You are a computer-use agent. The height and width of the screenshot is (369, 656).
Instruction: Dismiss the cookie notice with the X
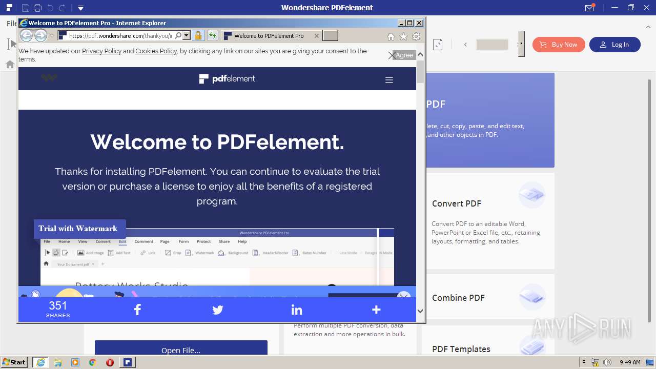pos(392,55)
